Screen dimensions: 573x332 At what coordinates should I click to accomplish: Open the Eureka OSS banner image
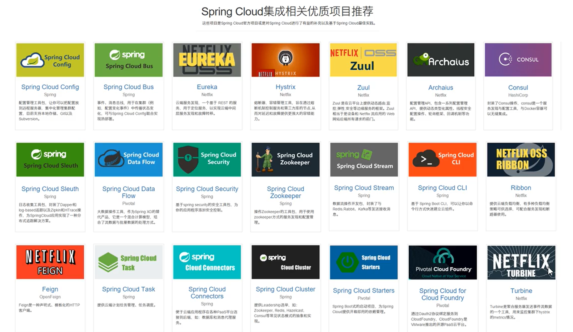click(x=207, y=60)
